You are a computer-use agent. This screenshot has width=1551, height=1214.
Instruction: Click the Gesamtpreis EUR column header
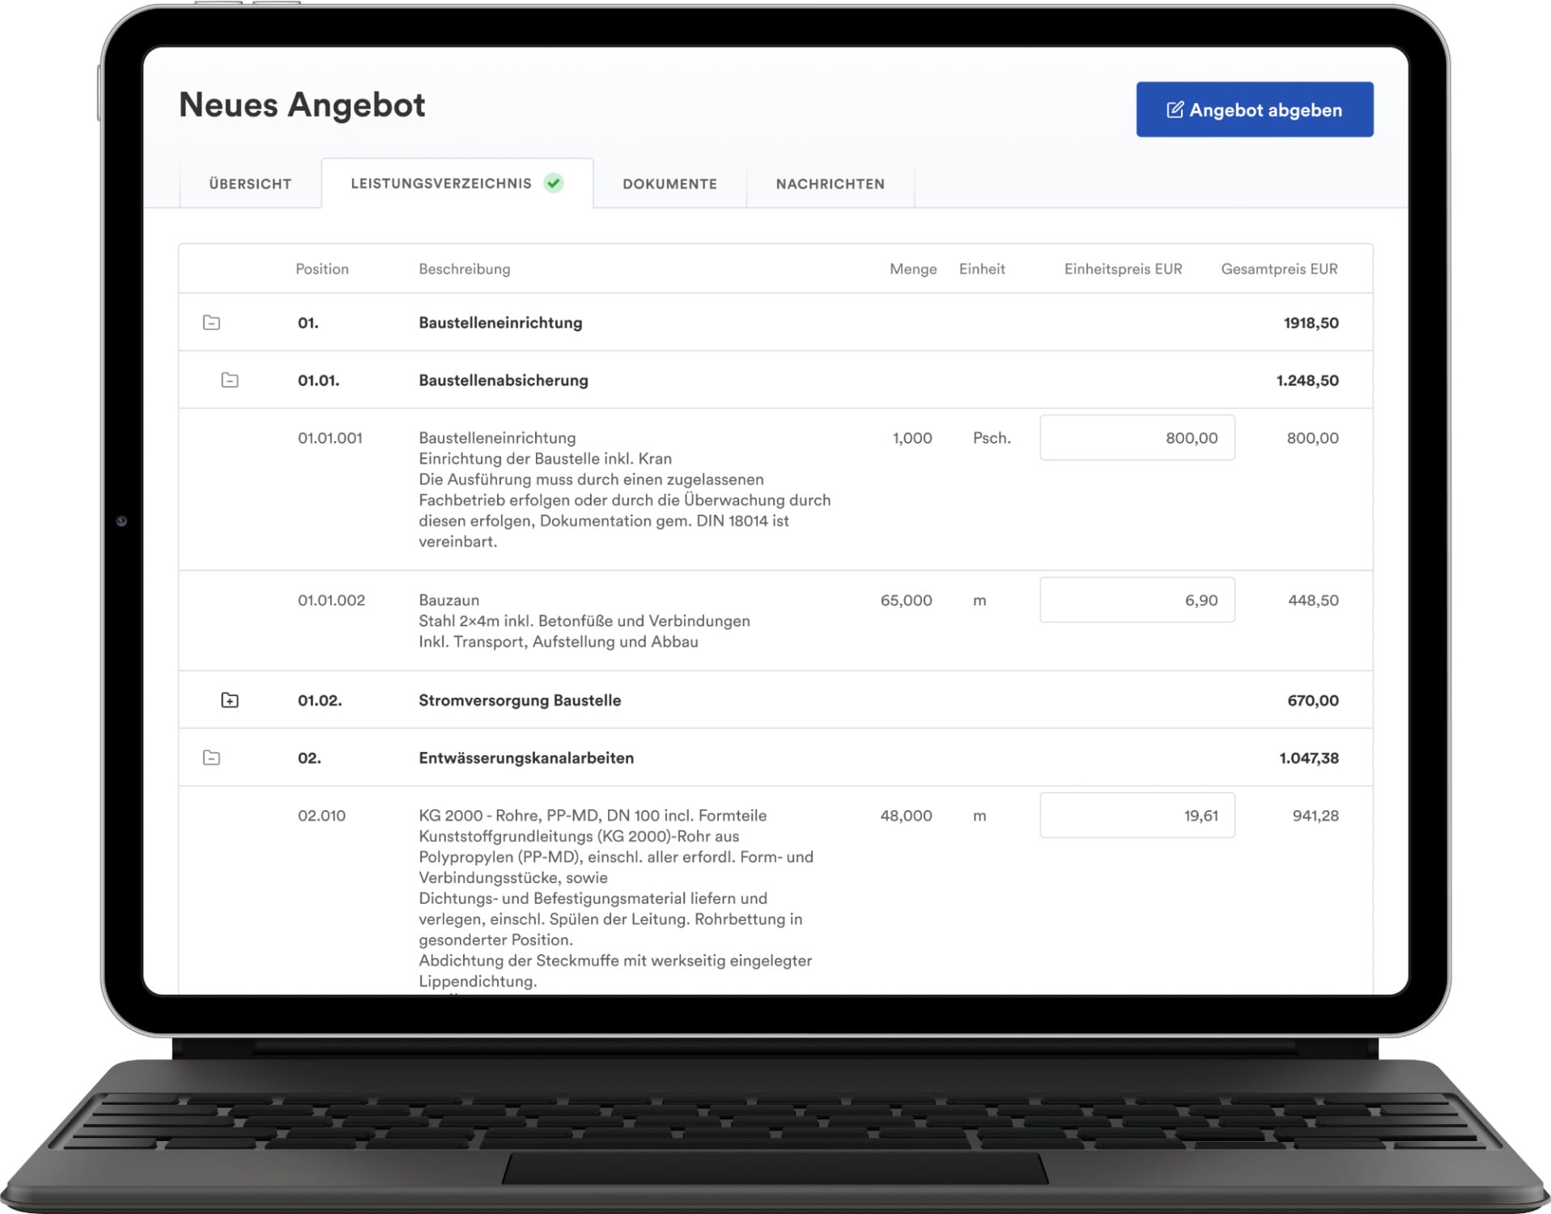(1279, 269)
